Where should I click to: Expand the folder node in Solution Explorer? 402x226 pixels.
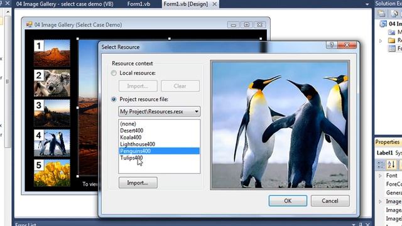point(381,41)
